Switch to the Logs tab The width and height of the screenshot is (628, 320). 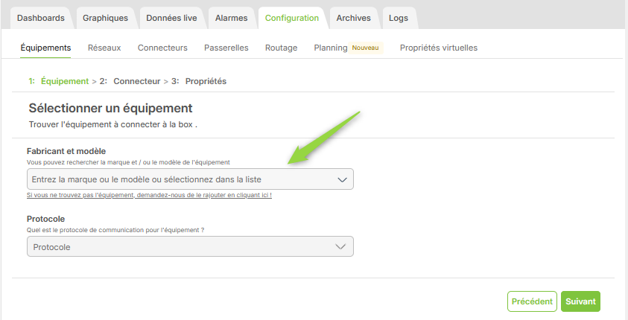click(399, 18)
